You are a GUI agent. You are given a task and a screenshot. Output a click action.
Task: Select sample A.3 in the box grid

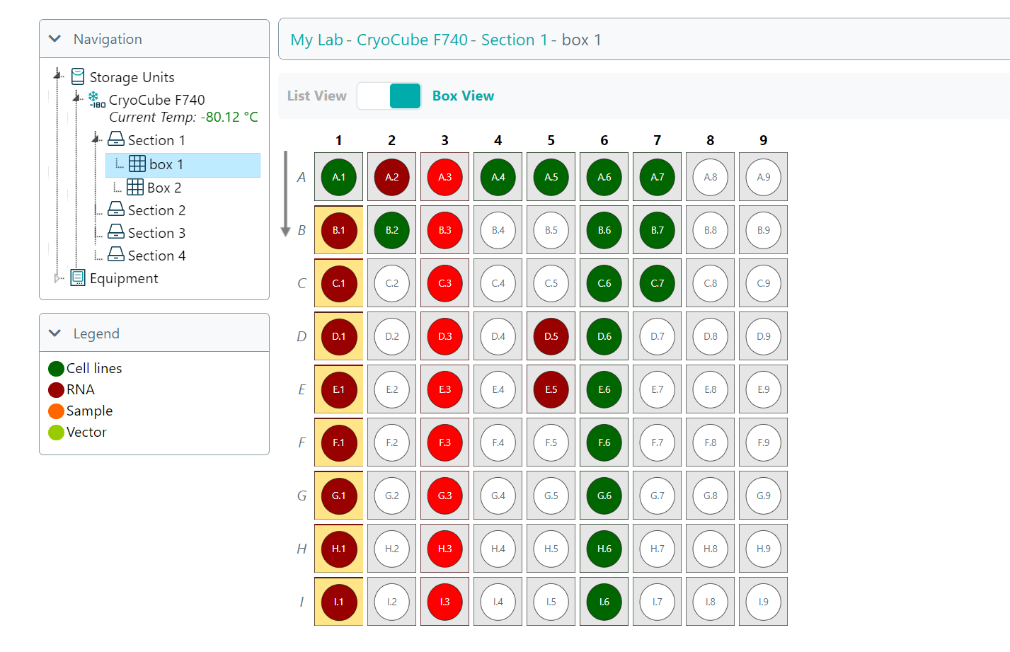444,176
